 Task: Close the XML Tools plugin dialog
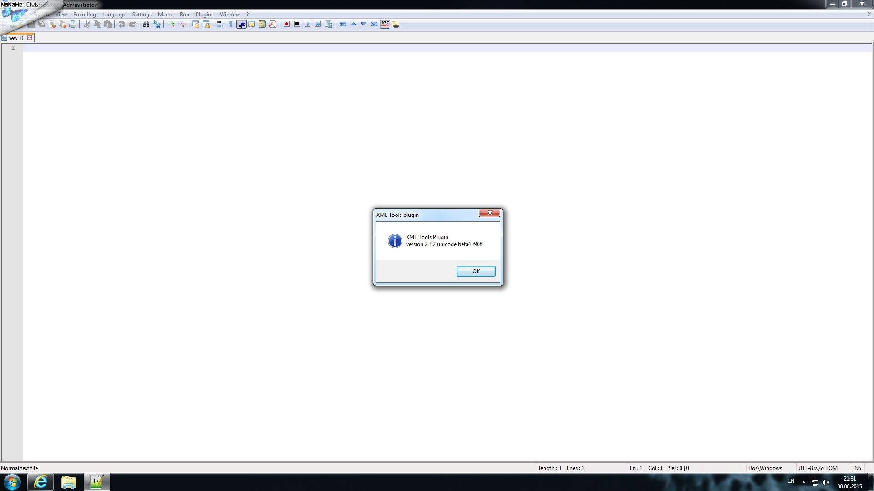pos(489,213)
